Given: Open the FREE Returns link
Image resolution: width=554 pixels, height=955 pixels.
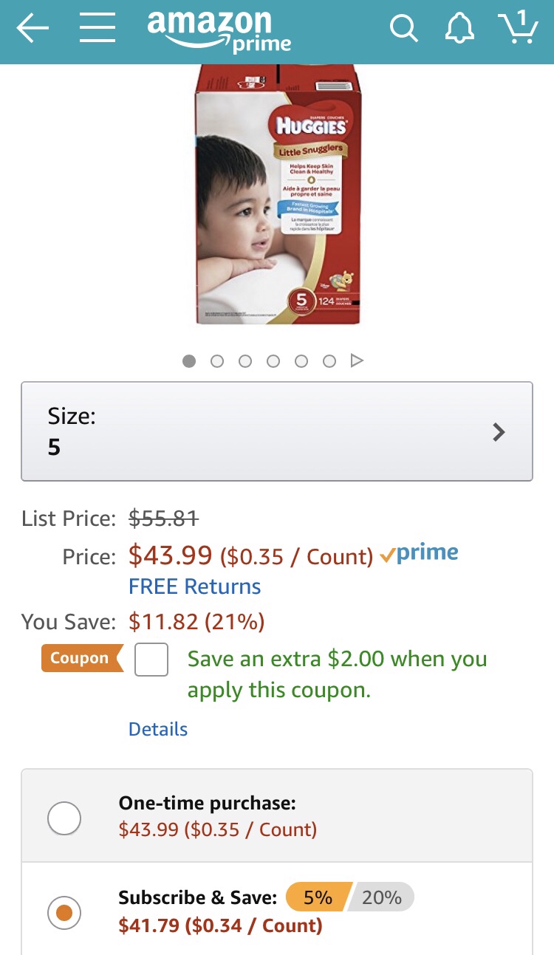Looking at the screenshot, I should 195,586.
